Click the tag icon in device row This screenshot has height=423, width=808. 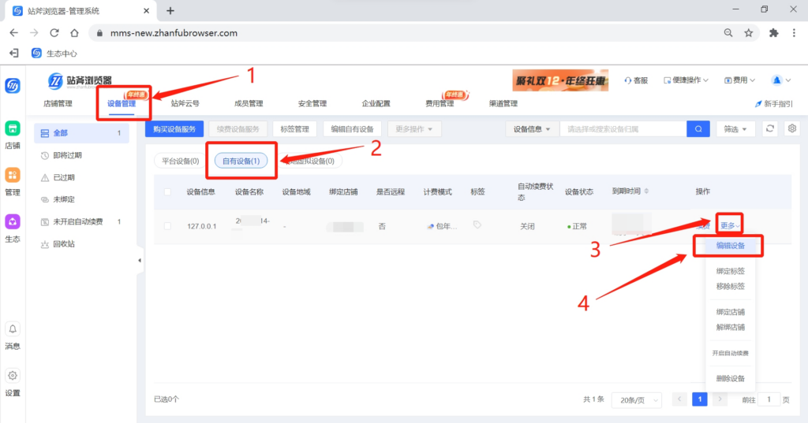click(477, 224)
